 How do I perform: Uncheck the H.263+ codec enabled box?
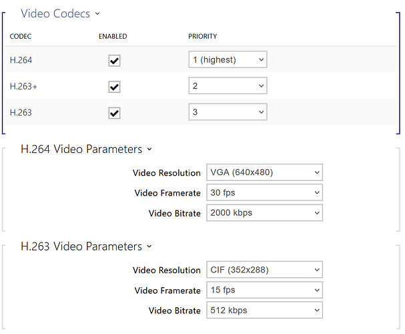point(115,87)
